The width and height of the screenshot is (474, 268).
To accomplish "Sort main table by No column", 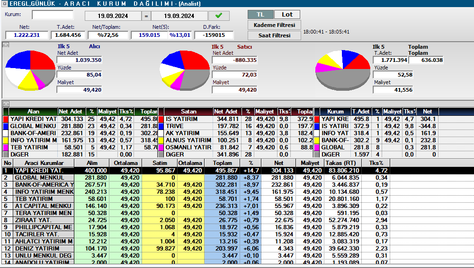I will 8,163.
